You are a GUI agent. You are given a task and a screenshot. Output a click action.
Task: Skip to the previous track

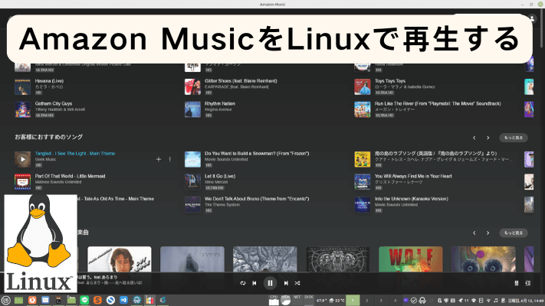254,283
